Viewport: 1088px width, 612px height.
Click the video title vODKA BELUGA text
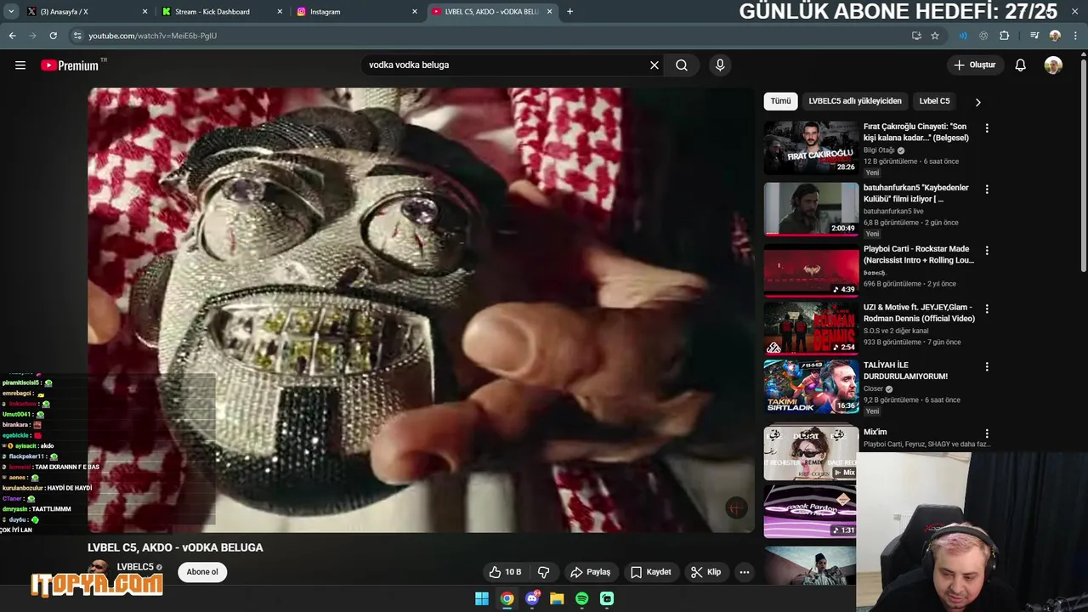(175, 548)
